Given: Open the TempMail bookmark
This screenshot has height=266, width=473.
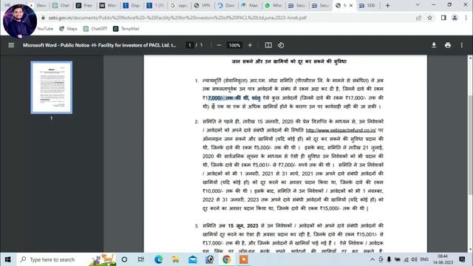Looking at the screenshot, I should (x=126, y=29).
